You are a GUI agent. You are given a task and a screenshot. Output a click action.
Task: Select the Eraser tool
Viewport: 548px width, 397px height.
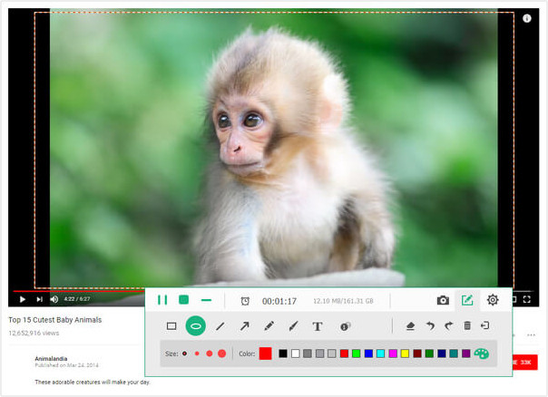411,325
